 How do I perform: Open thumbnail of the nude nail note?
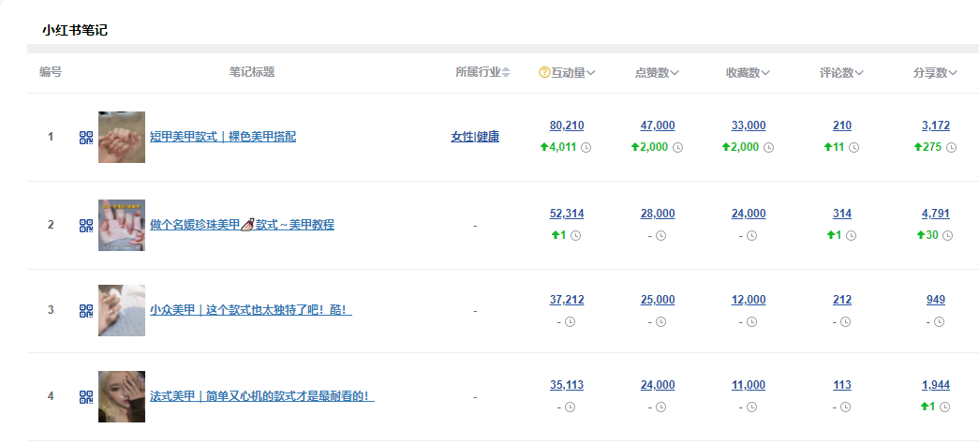[122, 138]
